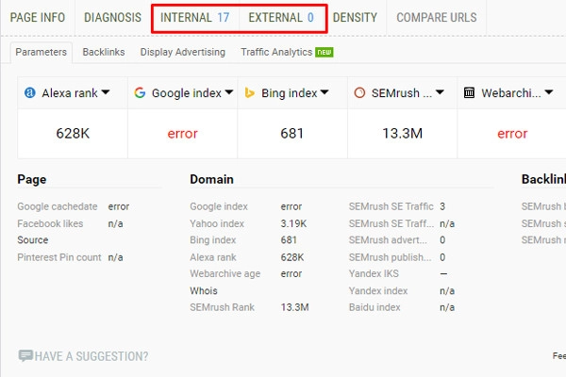The height and width of the screenshot is (377, 566).
Task: Switch to the DIAGNOSIS tab
Action: (112, 17)
